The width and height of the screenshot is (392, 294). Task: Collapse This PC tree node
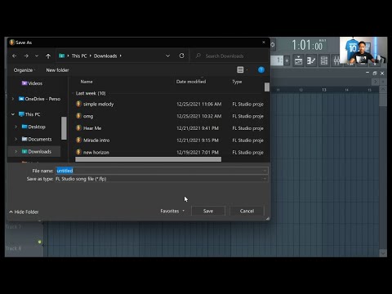(x=13, y=114)
